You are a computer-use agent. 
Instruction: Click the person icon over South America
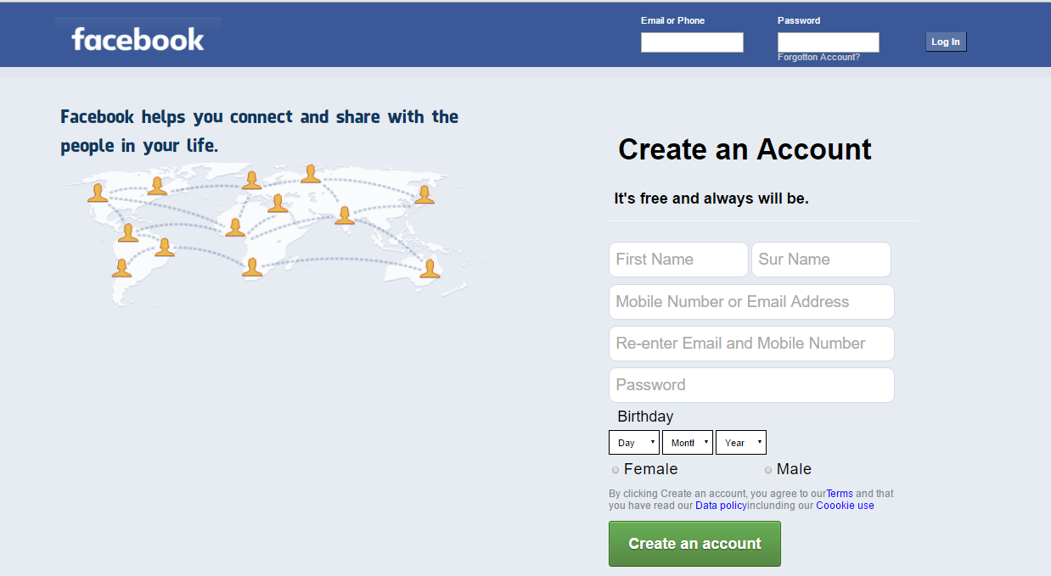(164, 248)
